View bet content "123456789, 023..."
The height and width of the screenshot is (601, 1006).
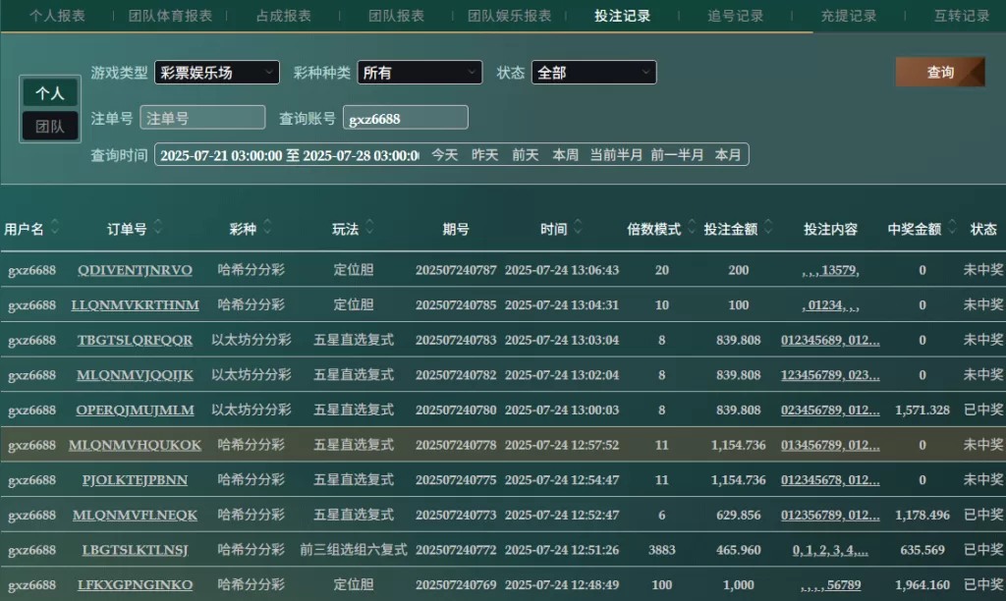tap(830, 375)
